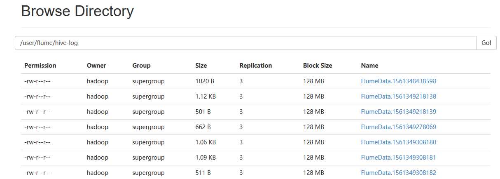Click the Permission column header

pyautogui.click(x=40, y=66)
